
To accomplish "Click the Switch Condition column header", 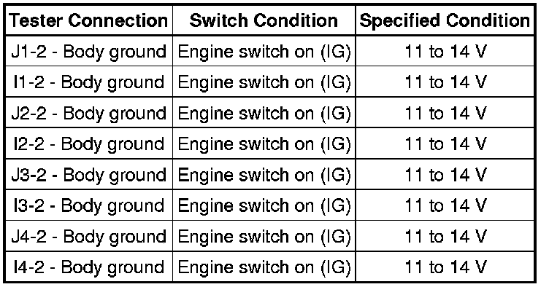I will tap(264, 20).
